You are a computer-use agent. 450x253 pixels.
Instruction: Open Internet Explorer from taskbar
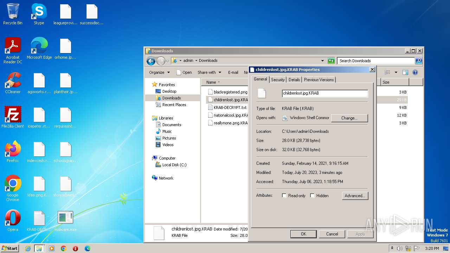pos(28,248)
